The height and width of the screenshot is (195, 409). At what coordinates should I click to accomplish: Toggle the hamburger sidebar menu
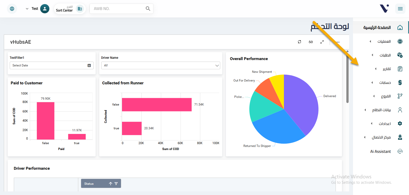(400, 9)
